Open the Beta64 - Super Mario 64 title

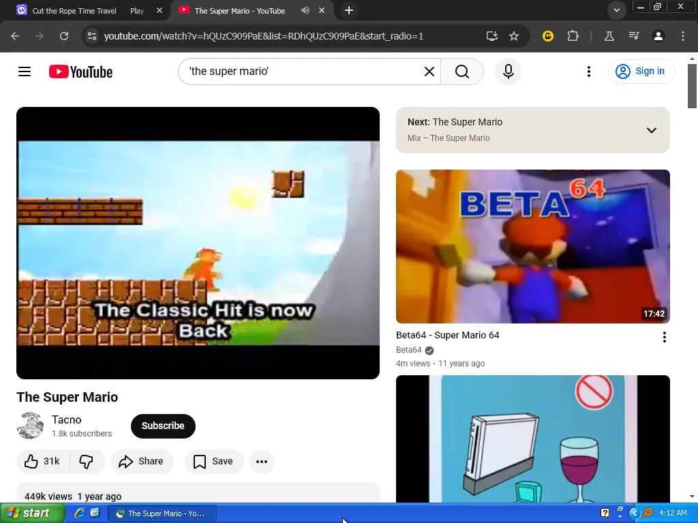click(x=447, y=335)
